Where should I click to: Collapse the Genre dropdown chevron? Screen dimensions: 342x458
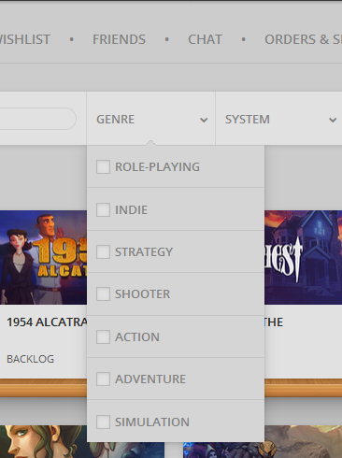tap(204, 120)
